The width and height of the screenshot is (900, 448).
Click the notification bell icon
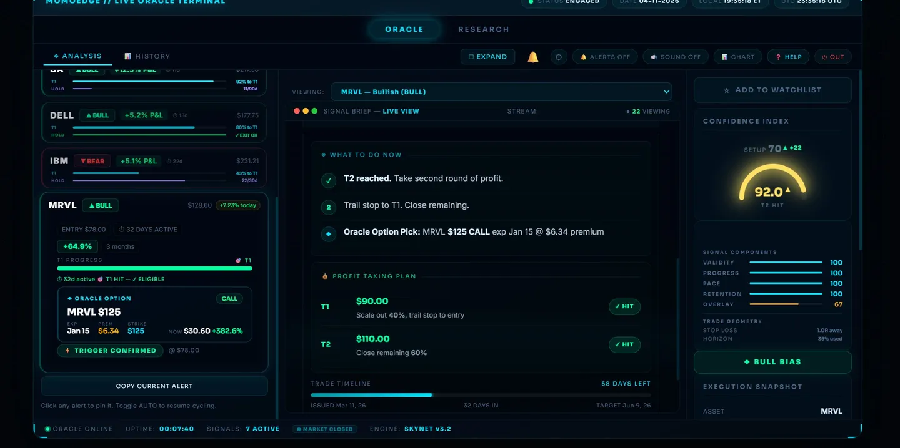point(533,56)
